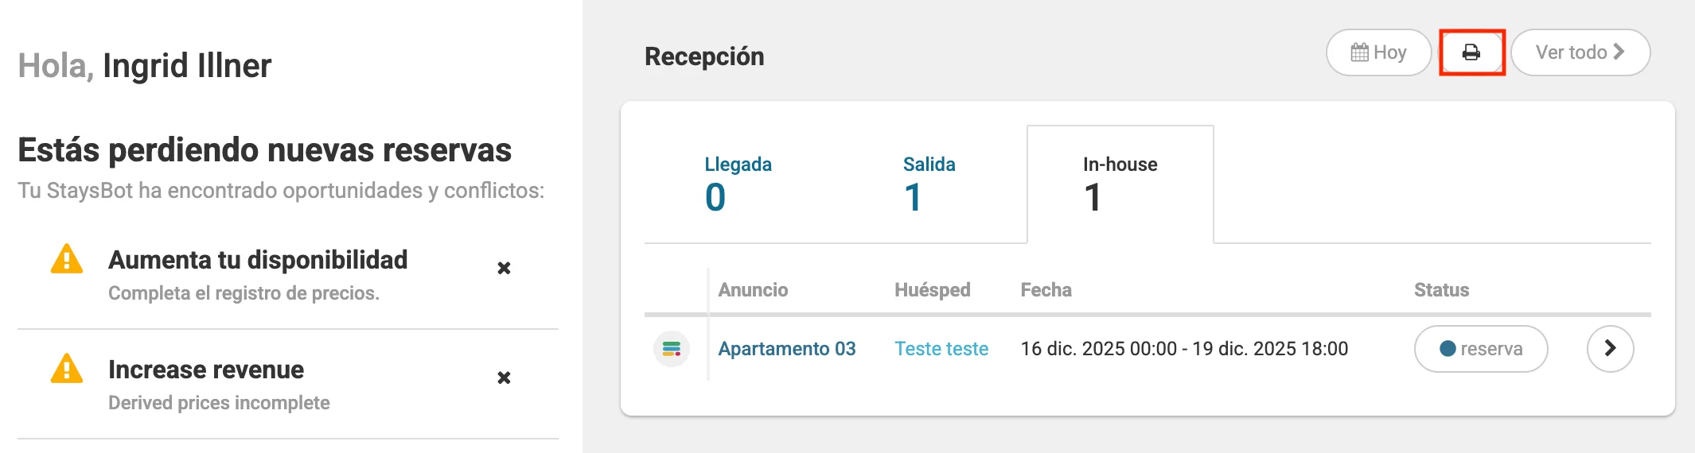Open the Apartamento 03 listing link

pyautogui.click(x=786, y=349)
